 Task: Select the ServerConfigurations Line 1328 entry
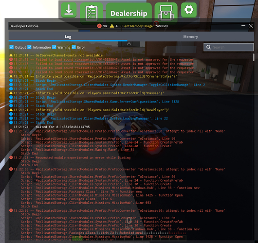pyautogui.click(x=94, y=102)
